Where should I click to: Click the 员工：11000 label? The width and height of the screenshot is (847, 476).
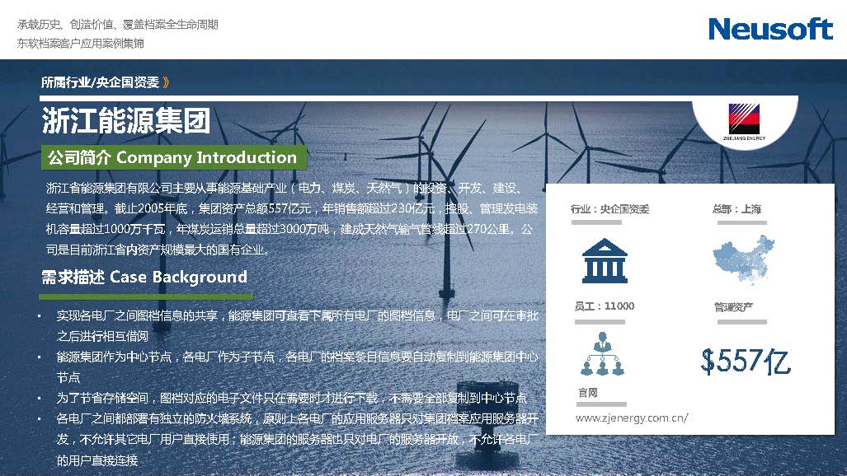pyautogui.click(x=605, y=306)
